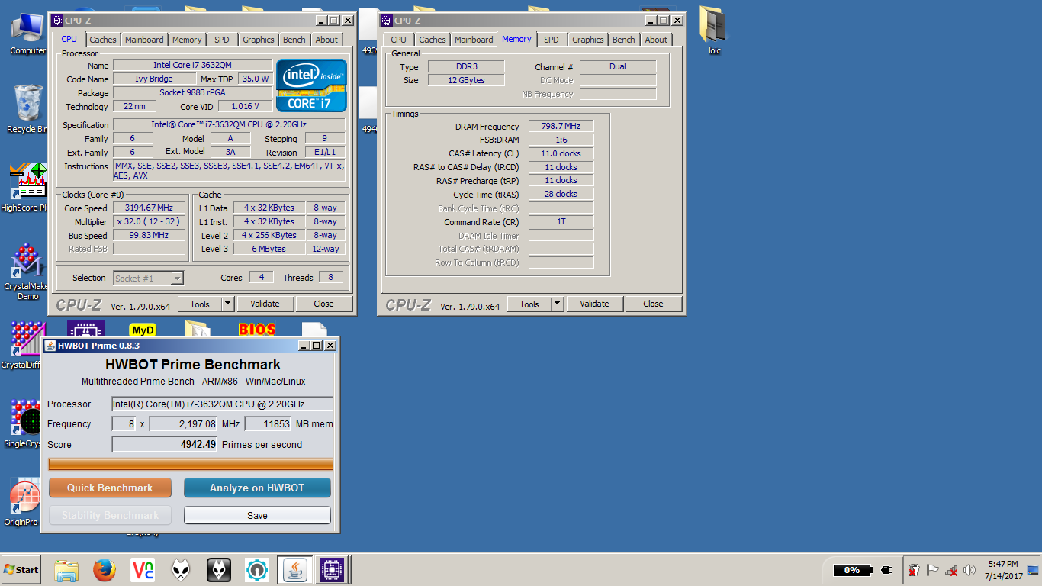1042x586 pixels.
Task: Select the DRAM Frequency value 798.7 MHz
Action: click(561, 127)
